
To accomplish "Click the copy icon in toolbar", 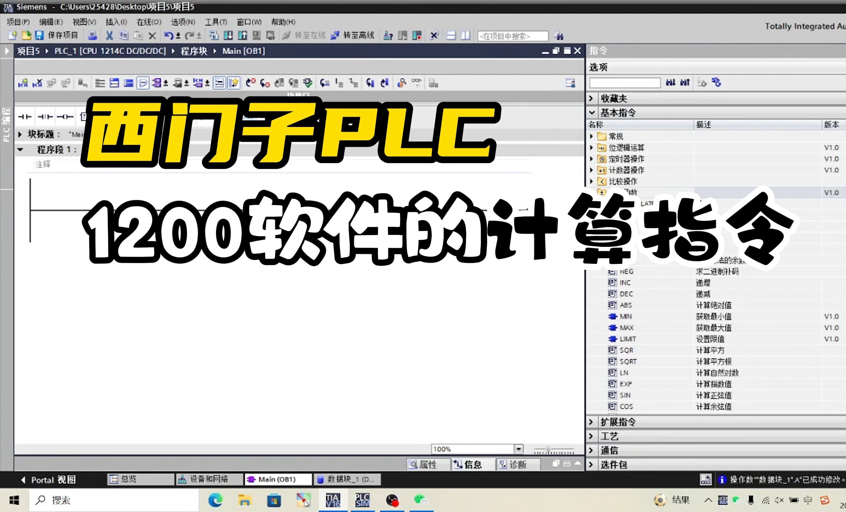I will click(124, 35).
